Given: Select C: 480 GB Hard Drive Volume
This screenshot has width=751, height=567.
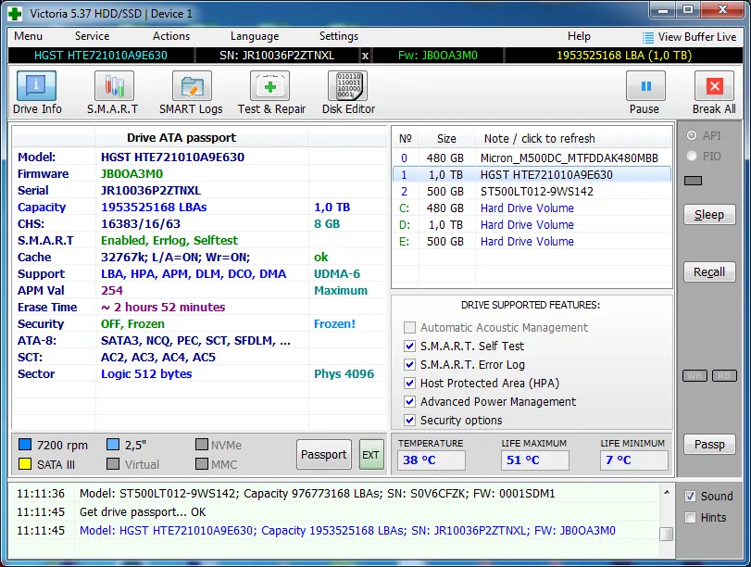Looking at the screenshot, I should tap(532, 208).
